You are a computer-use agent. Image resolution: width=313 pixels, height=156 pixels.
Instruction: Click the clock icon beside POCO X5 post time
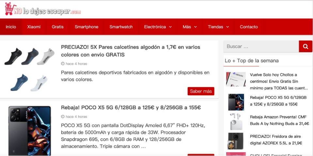point(63,117)
